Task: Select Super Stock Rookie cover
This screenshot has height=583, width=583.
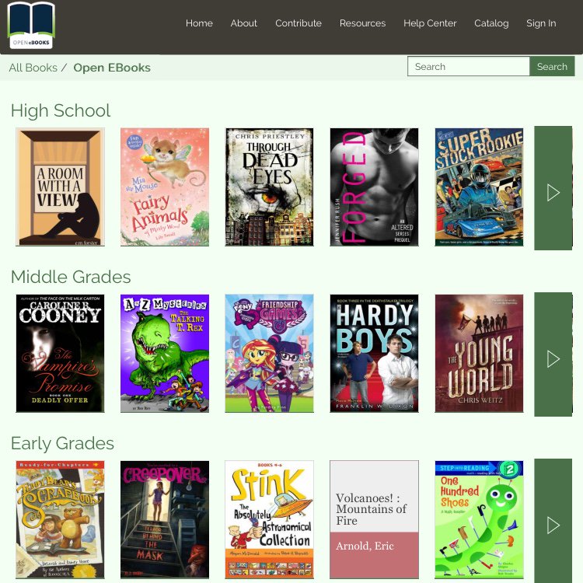Action: pos(479,187)
